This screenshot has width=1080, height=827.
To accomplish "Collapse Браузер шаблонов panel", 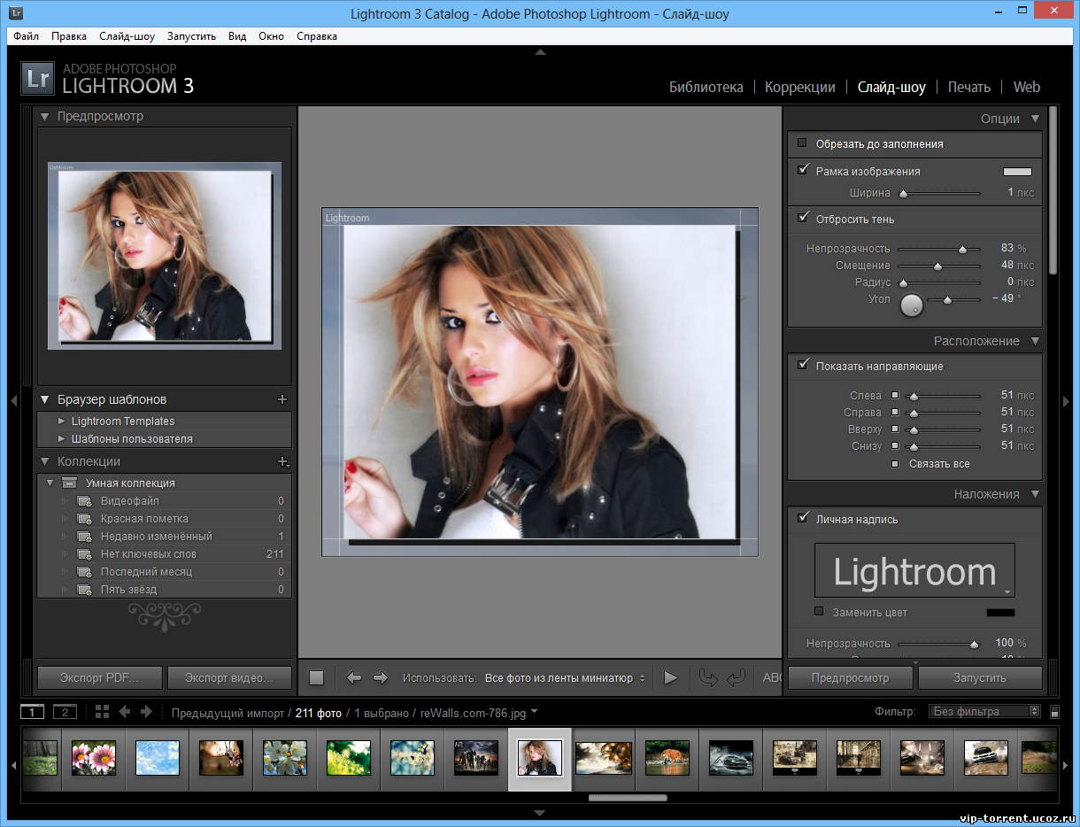I will [x=44, y=399].
